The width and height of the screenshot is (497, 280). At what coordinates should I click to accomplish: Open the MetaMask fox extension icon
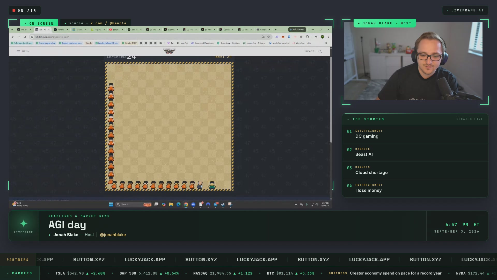283,37
